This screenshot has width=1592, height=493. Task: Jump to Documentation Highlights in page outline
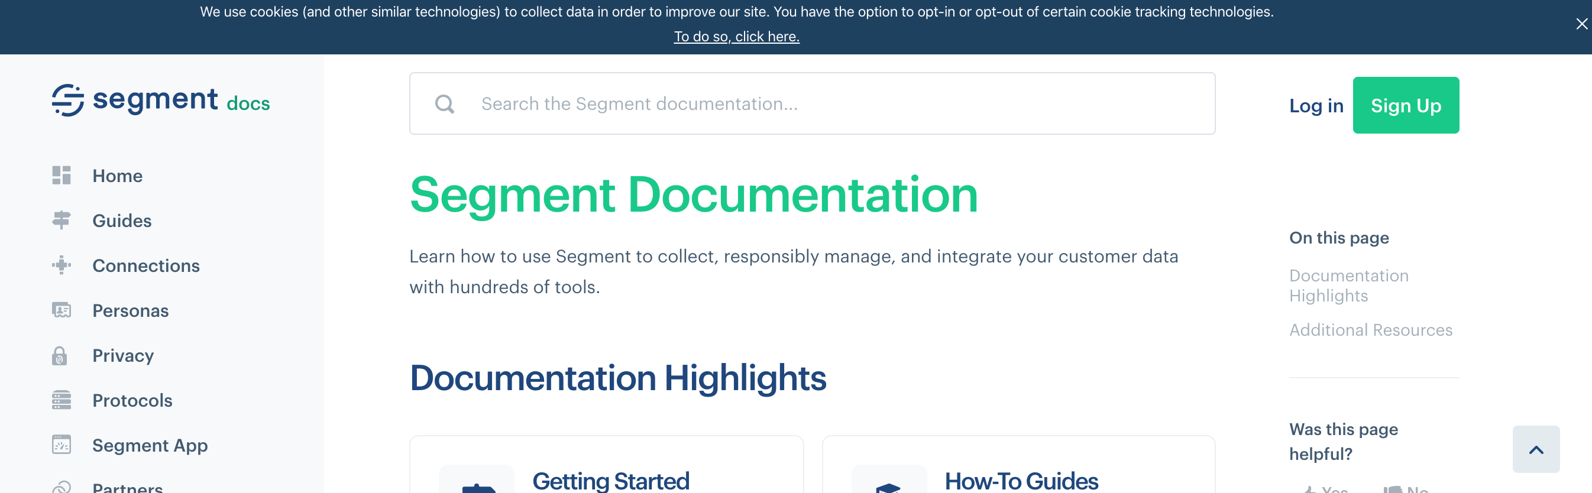pyautogui.click(x=1348, y=286)
